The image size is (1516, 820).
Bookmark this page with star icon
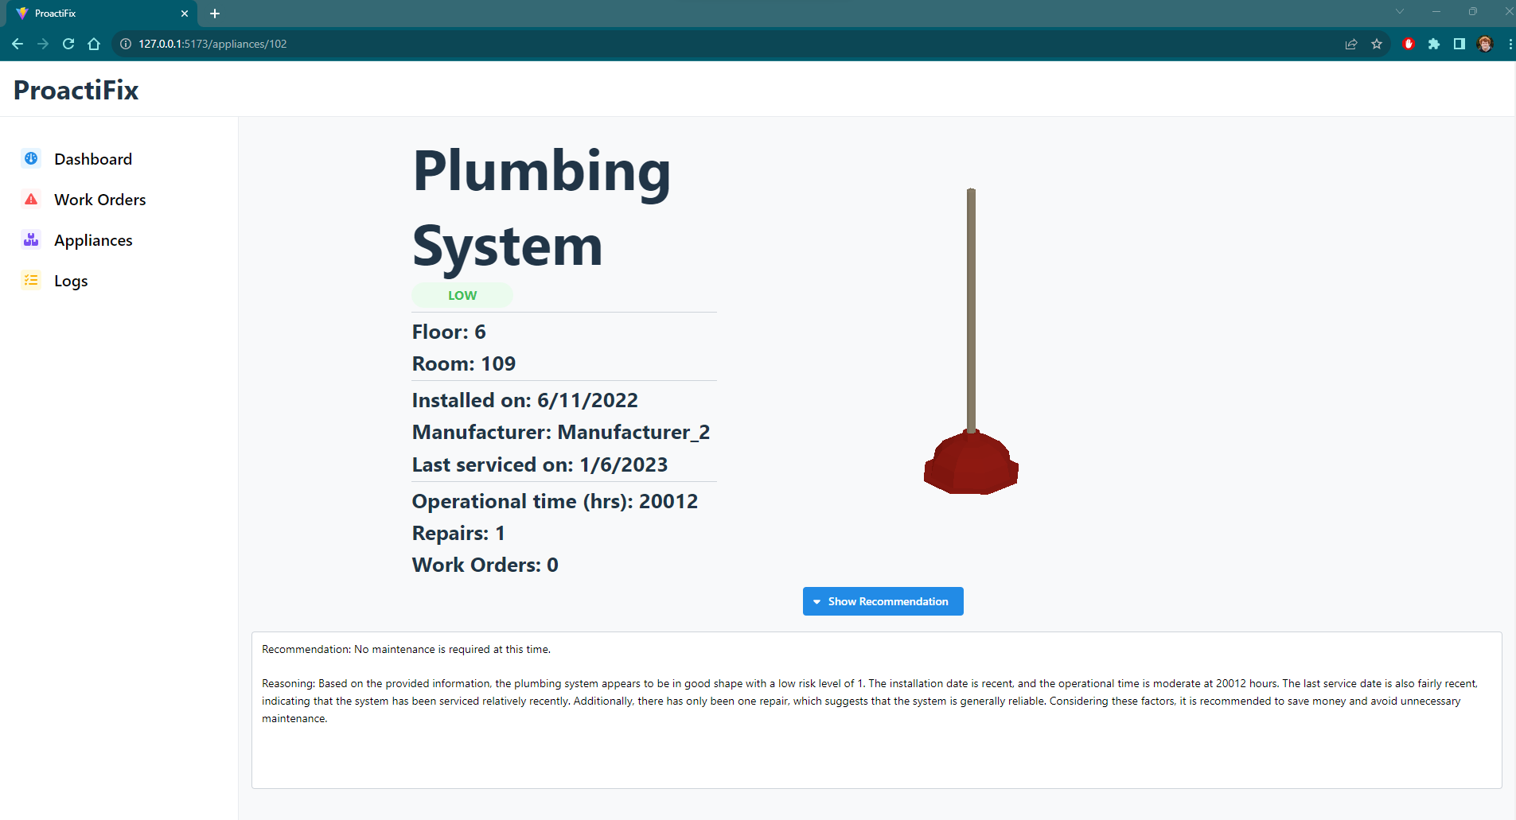click(x=1377, y=44)
